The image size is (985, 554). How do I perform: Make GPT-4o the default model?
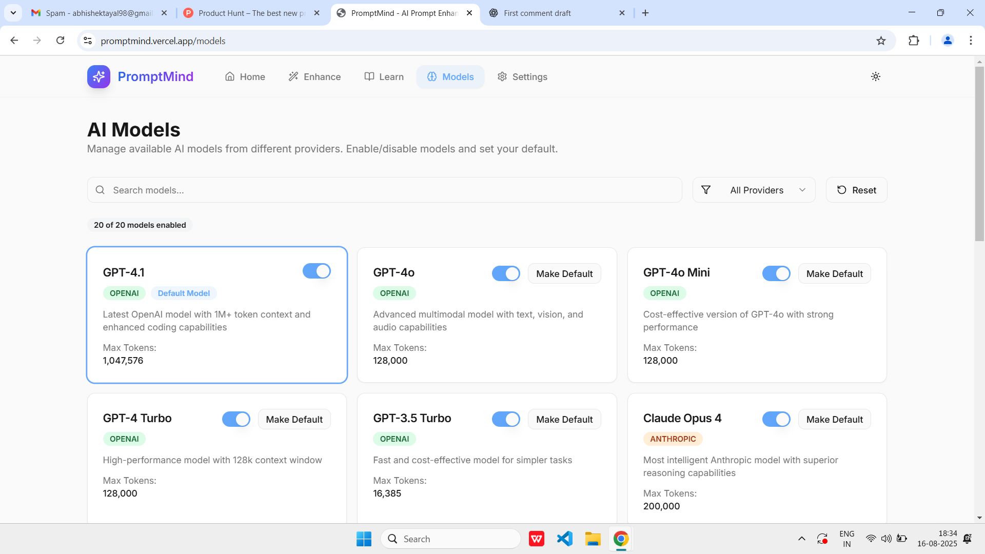coord(564,273)
